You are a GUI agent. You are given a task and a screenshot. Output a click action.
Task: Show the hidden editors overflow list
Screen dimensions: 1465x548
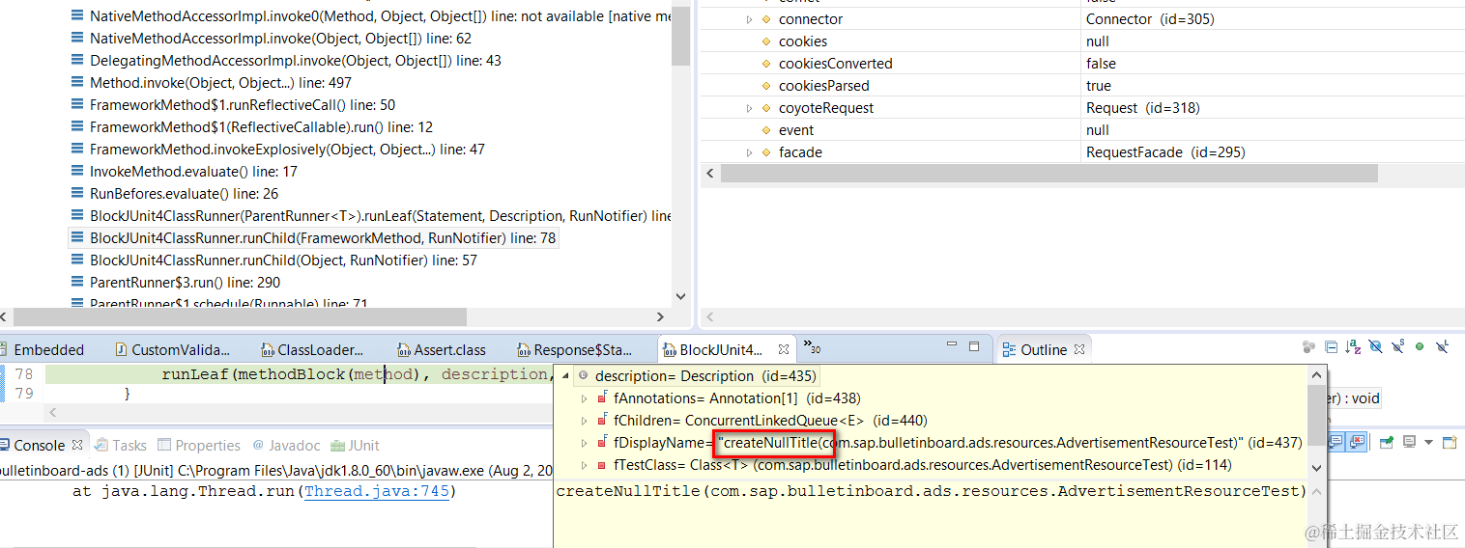pos(814,349)
